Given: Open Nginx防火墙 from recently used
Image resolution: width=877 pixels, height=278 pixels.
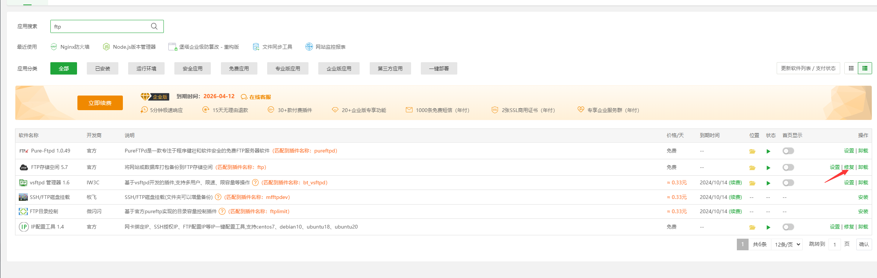Looking at the screenshot, I should coord(70,47).
